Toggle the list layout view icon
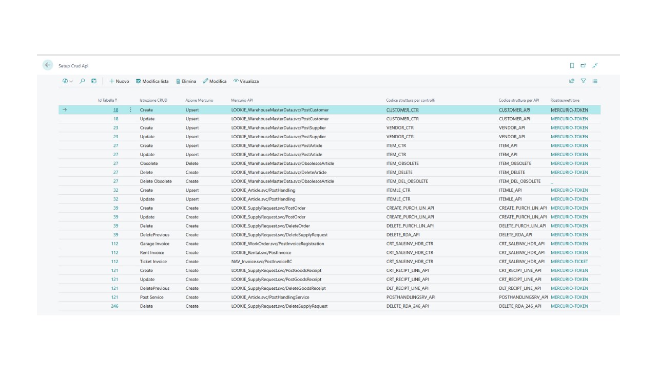This screenshot has width=657, height=370. tap(595, 81)
